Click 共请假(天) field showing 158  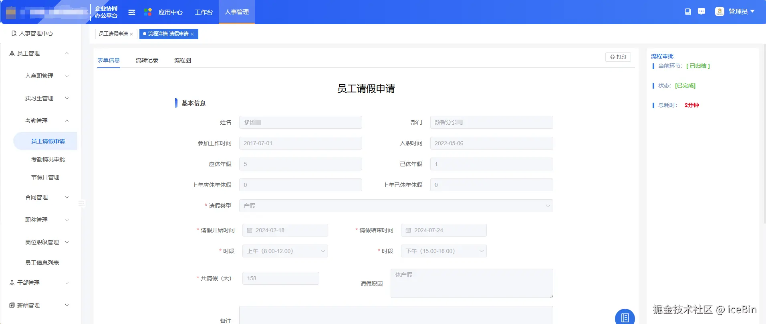(281, 278)
